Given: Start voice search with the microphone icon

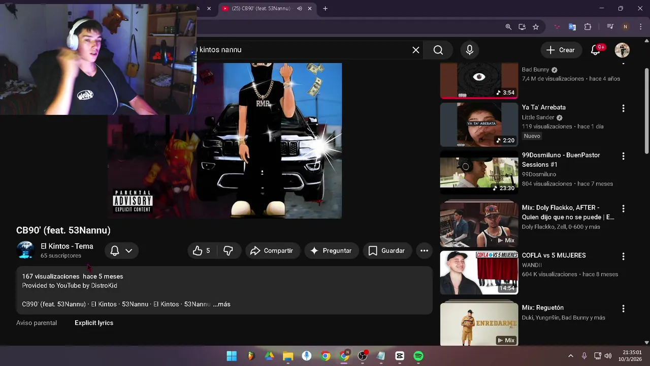Looking at the screenshot, I should click(470, 50).
